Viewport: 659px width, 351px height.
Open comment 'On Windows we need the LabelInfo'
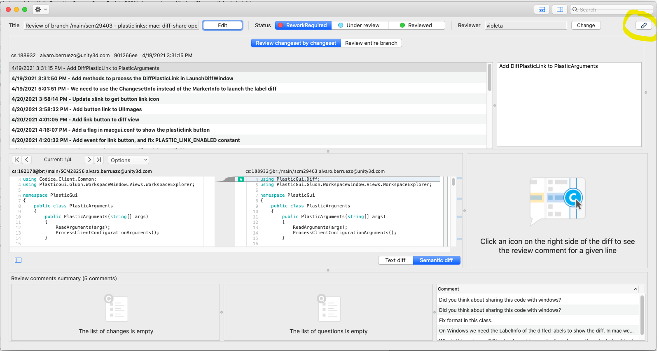(538, 330)
